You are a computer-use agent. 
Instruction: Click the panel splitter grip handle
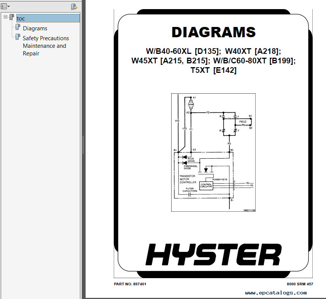pyautogui.click(x=83, y=145)
